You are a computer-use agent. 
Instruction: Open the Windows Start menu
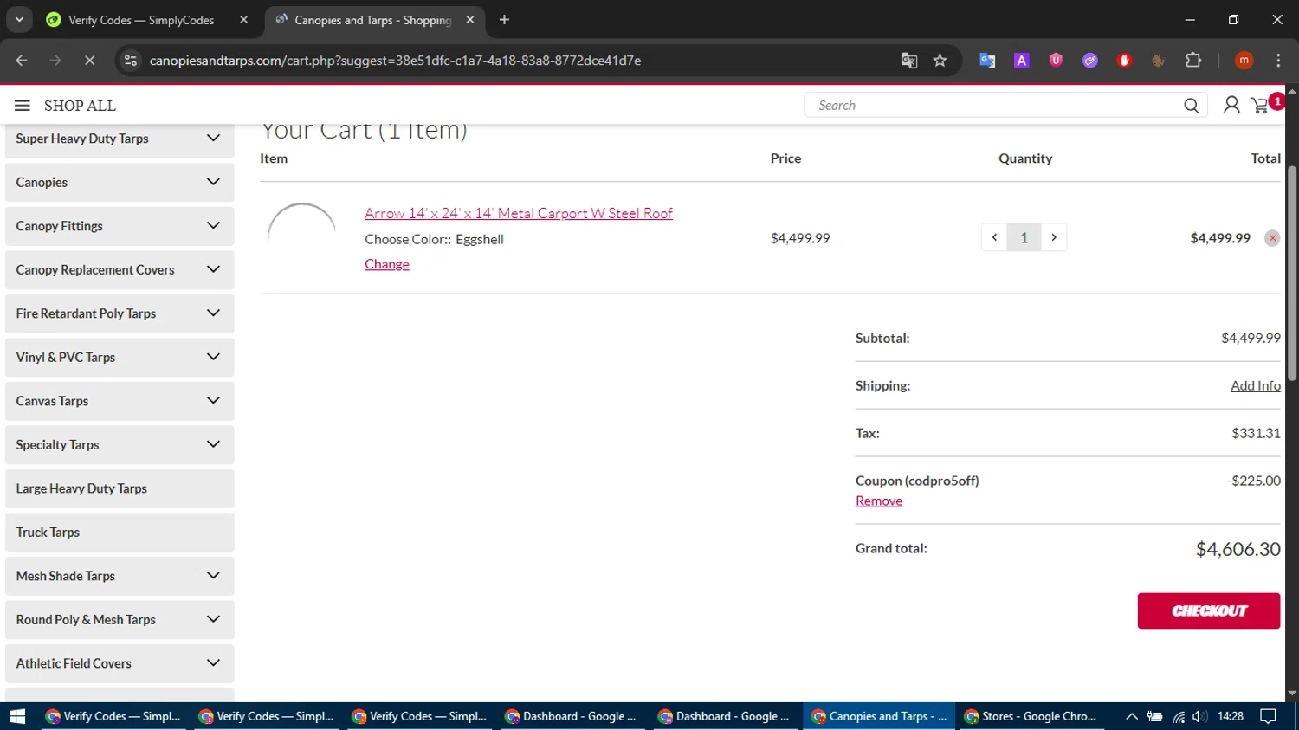point(17,716)
